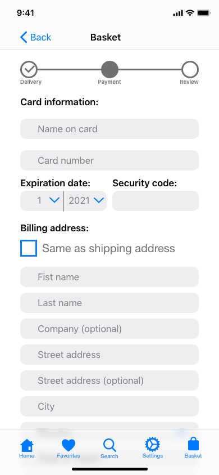Tap the Review step circle
219x475 pixels.
pos(190,69)
